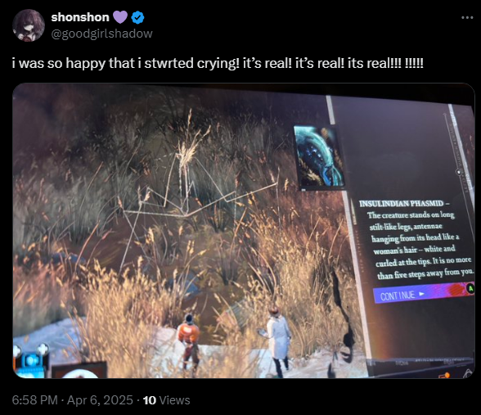This screenshot has height=415, width=481.
Task: Open the @goodgirlshadow handle link
Action: 101,34
